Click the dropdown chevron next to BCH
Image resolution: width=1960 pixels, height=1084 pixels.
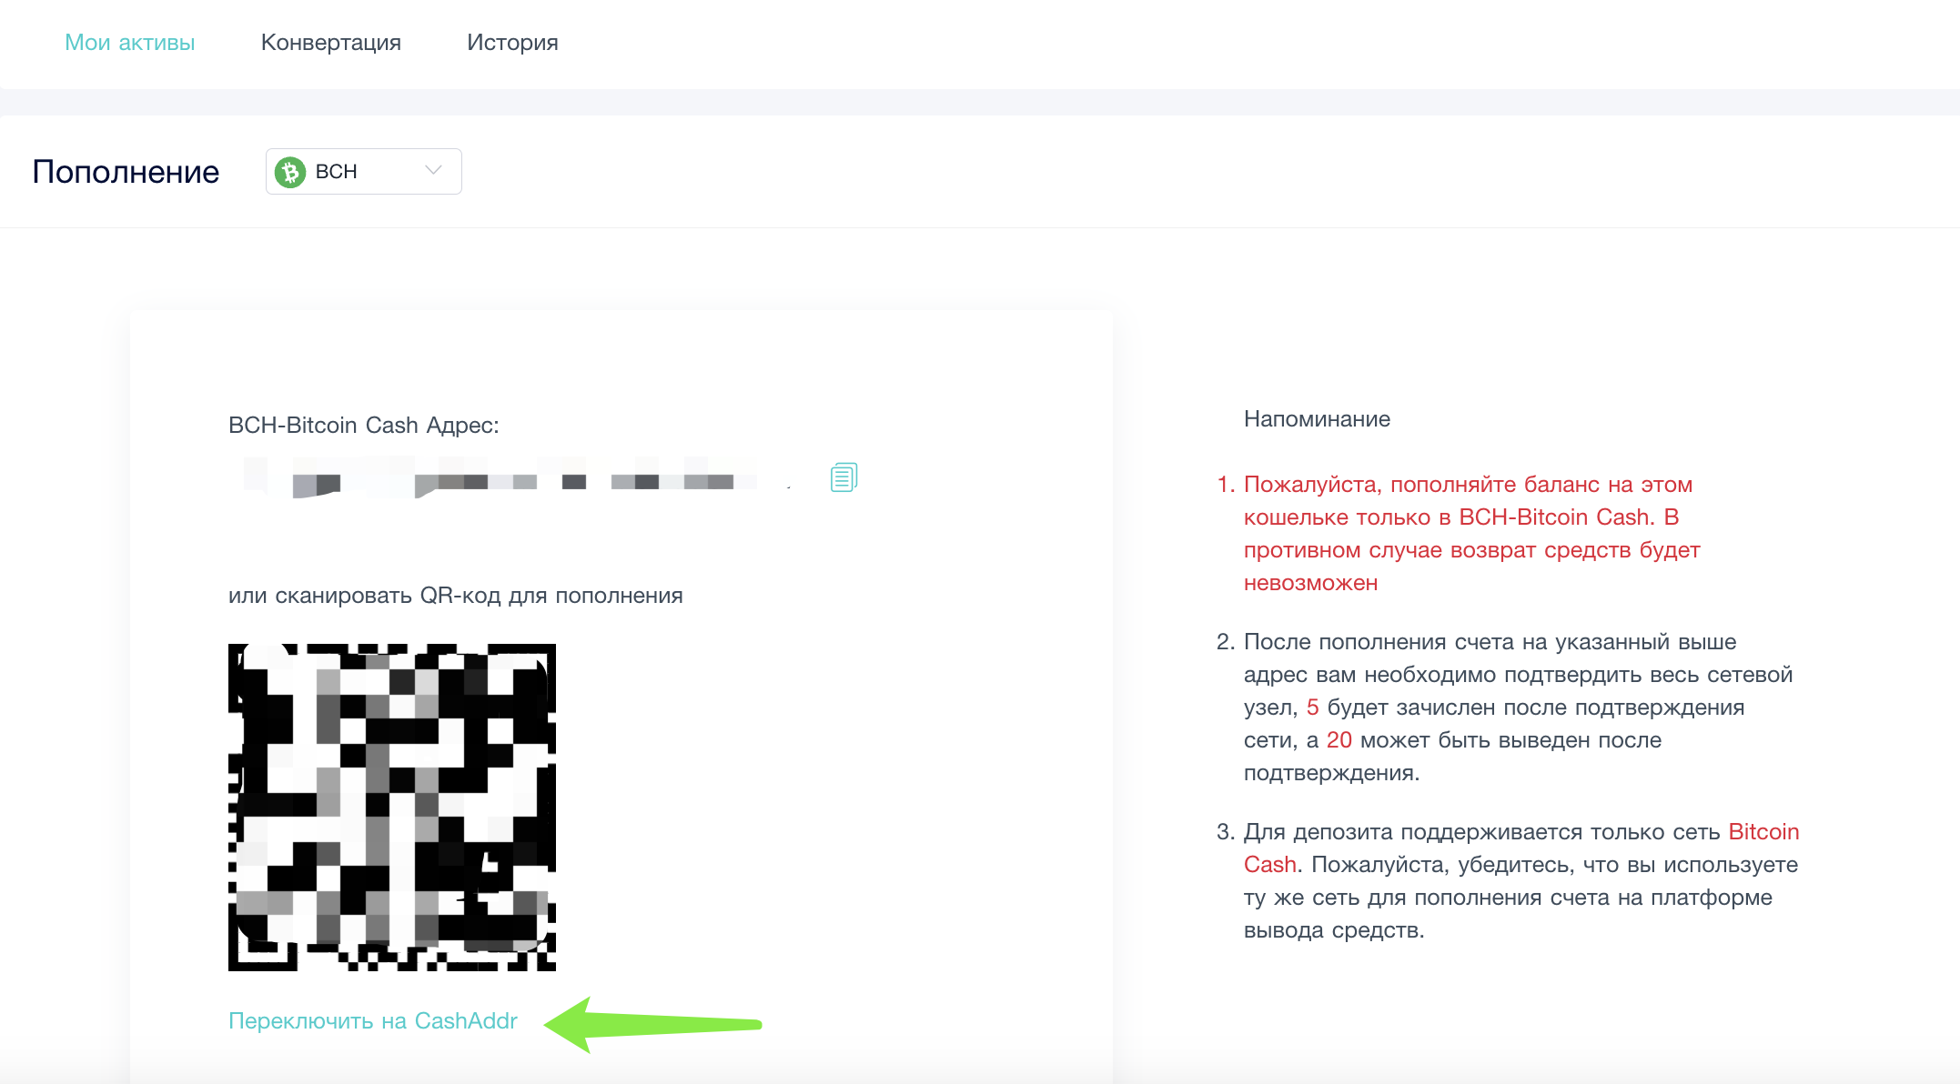(x=433, y=171)
